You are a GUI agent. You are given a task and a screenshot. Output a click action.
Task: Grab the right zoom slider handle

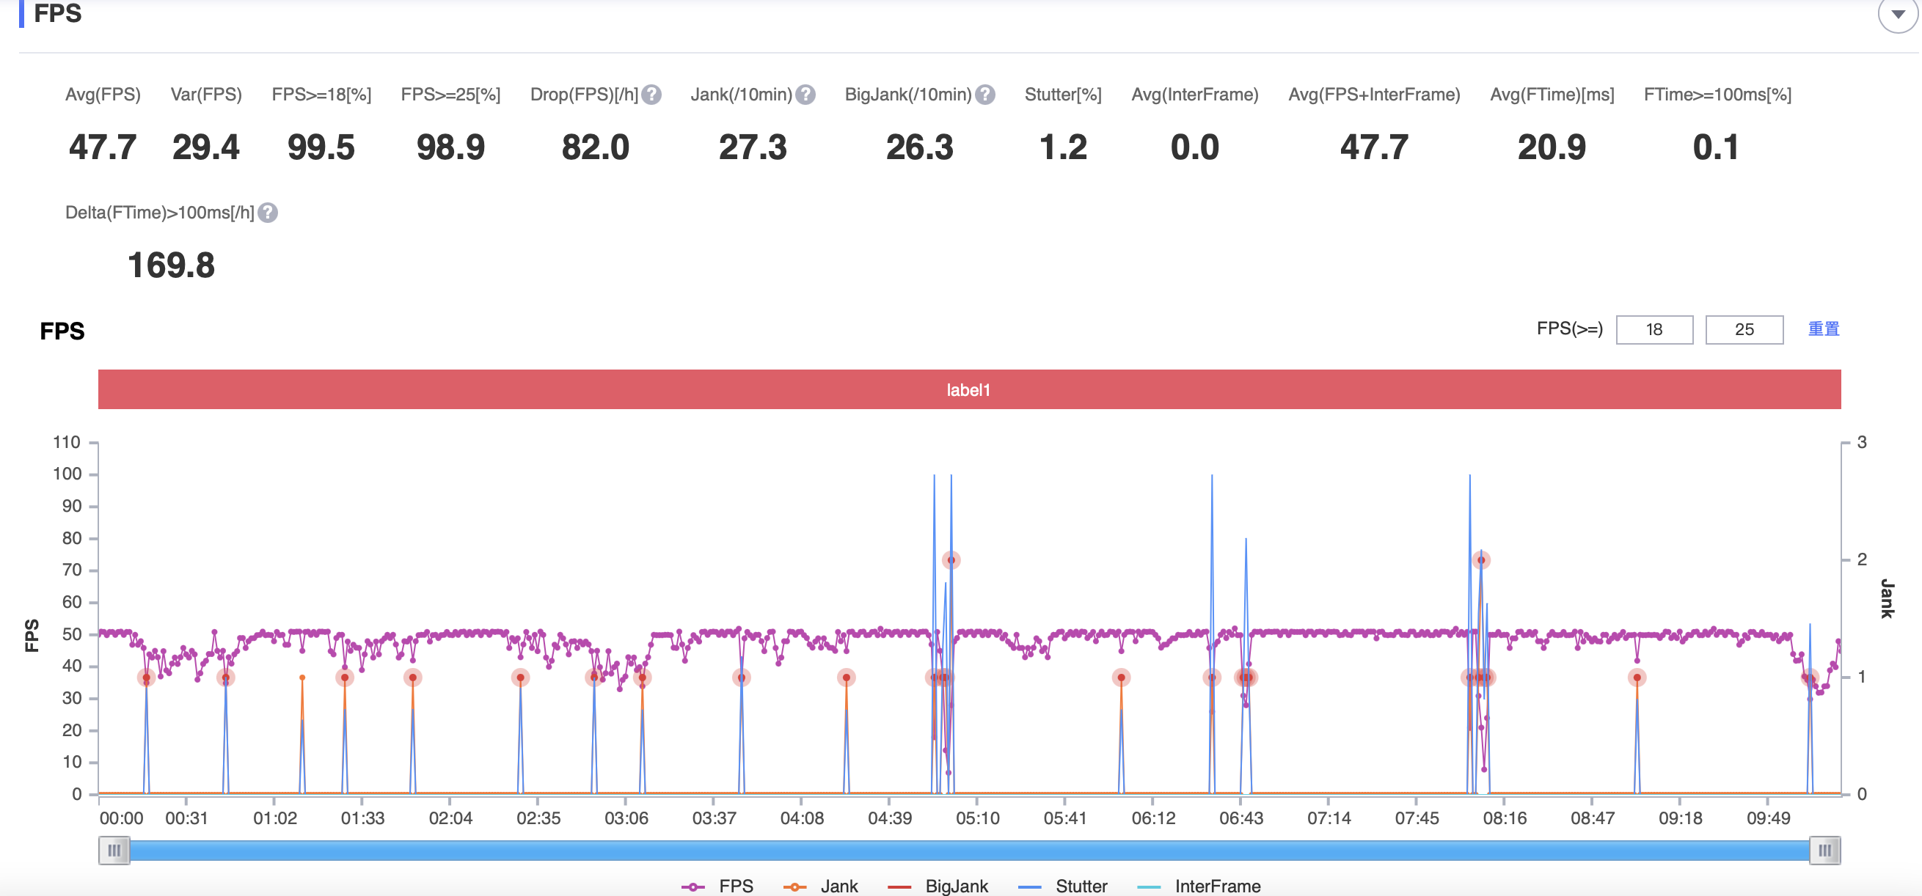pos(1824,851)
